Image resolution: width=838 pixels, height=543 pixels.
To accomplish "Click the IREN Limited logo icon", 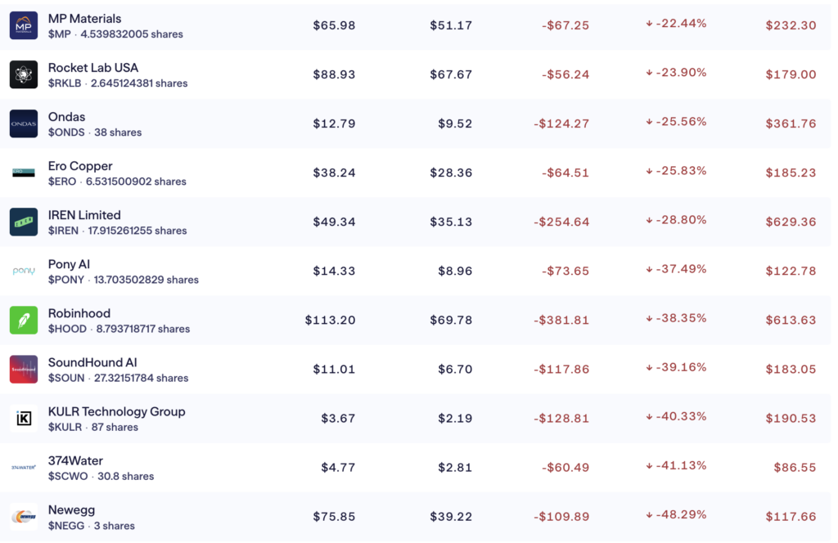I will click(24, 222).
